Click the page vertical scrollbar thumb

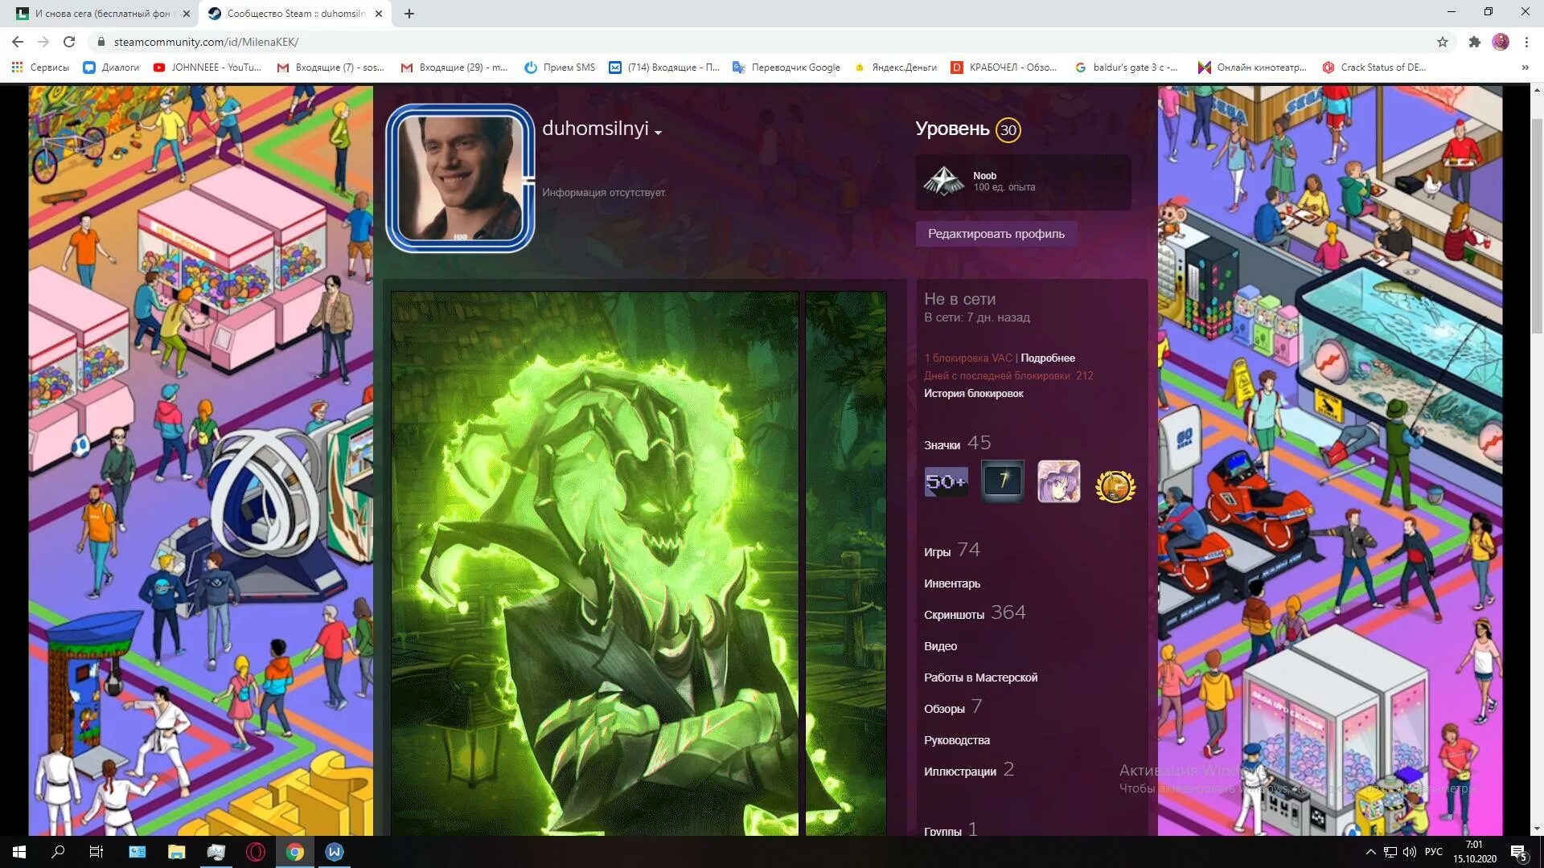pyautogui.click(x=1537, y=225)
